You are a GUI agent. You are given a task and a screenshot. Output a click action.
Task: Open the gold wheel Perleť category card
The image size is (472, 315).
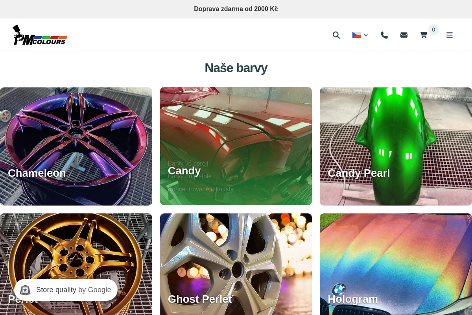point(76,264)
